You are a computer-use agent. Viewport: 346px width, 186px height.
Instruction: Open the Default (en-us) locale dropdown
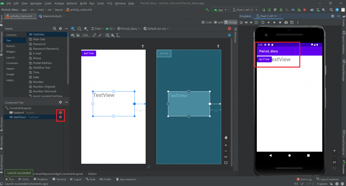coord(156,29)
